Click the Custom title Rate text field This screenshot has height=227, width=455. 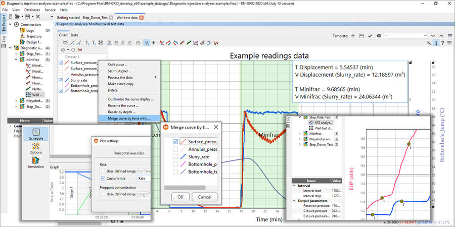coord(144,178)
